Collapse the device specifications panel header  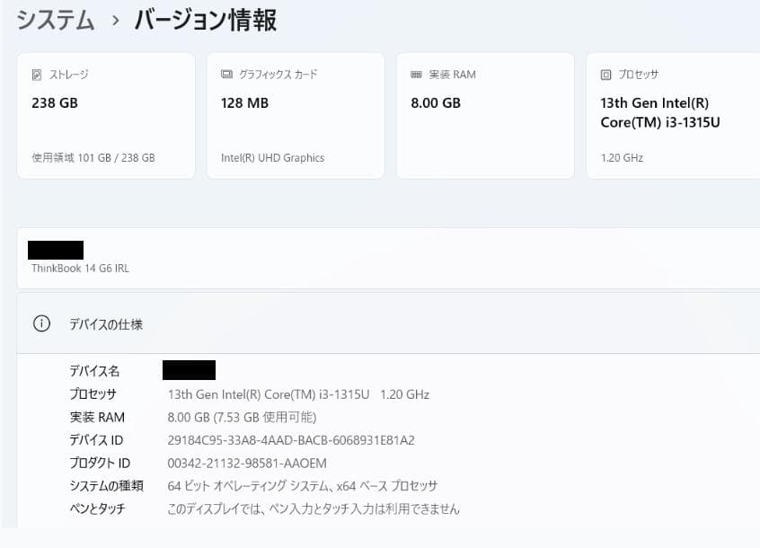tap(359, 323)
